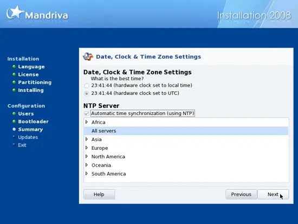The image size is (298, 224).
Task: Click the Language step in sidebar
Action: pyautogui.click(x=31, y=67)
